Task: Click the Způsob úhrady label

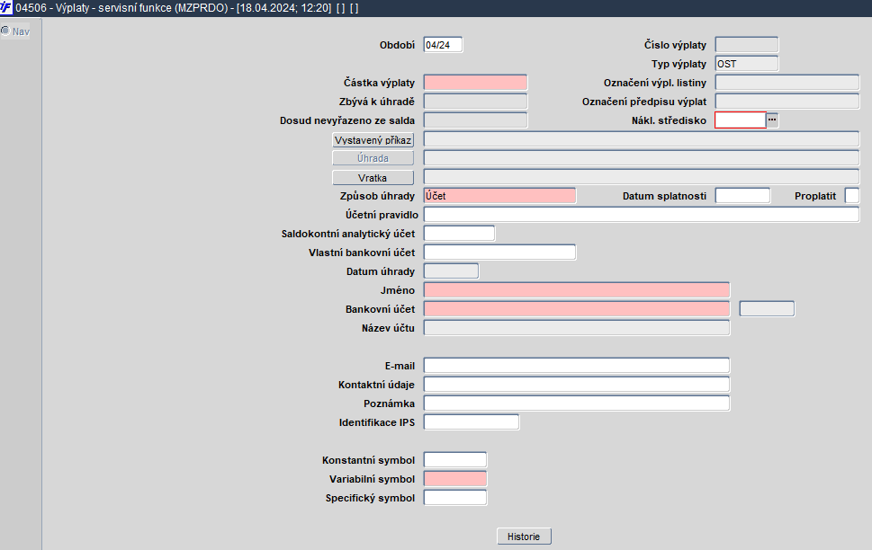Action: 378,196
